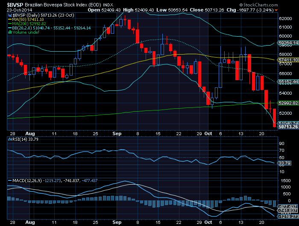Click the 55152.44 middle band price tag

tap(288, 82)
